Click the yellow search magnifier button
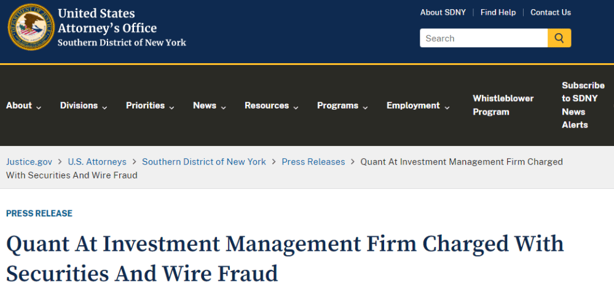The image size is (614, 298). click(559, 38)
